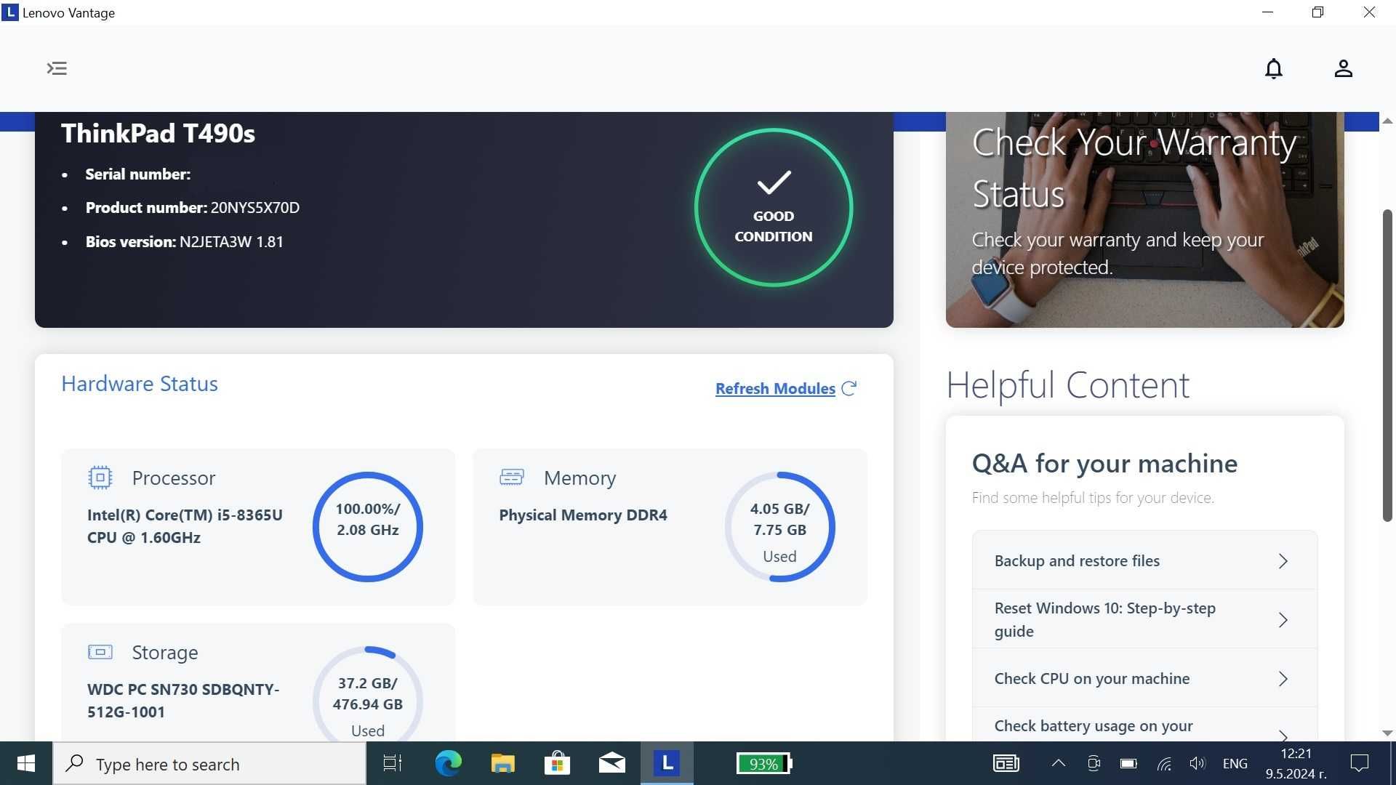Viewport: 1396px width, 785px height.
Task: Click the taskbar search box
Action: [x=209, y=764]
